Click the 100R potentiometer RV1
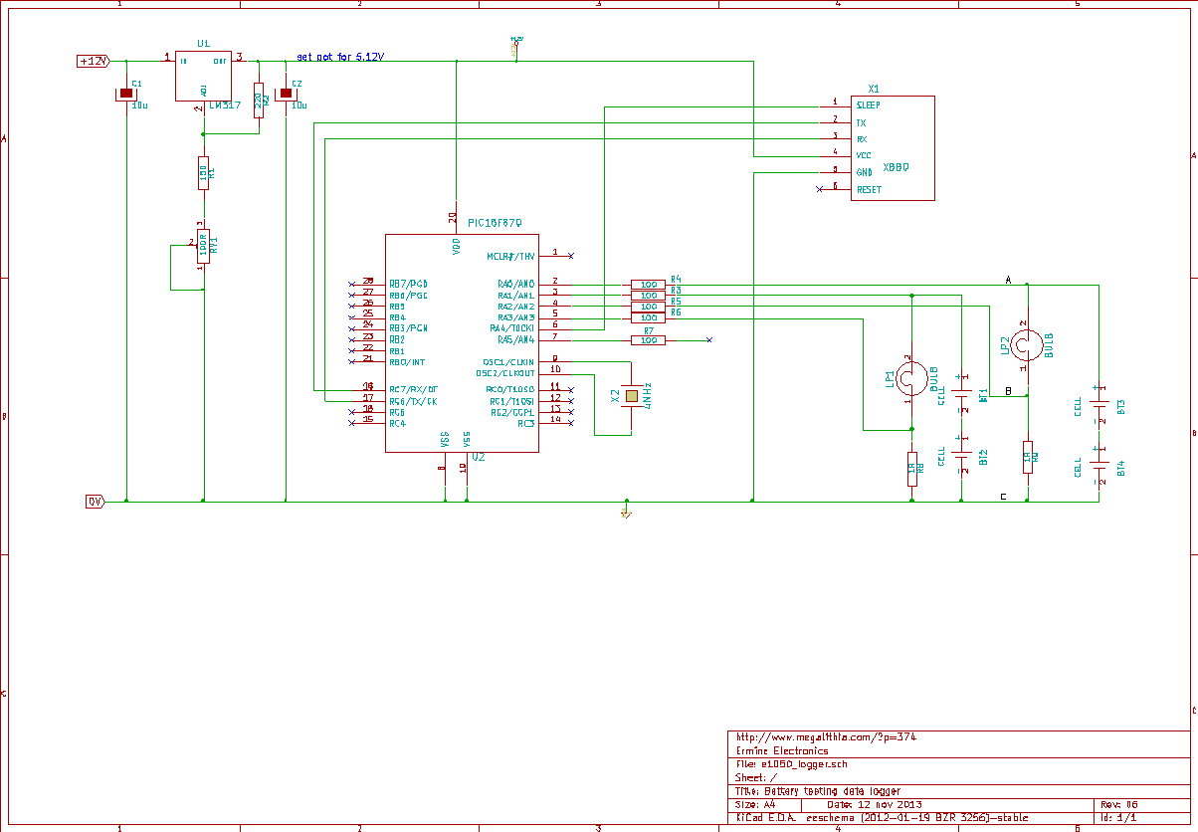This screenshot has width=1198, height=832. [203, 245]
